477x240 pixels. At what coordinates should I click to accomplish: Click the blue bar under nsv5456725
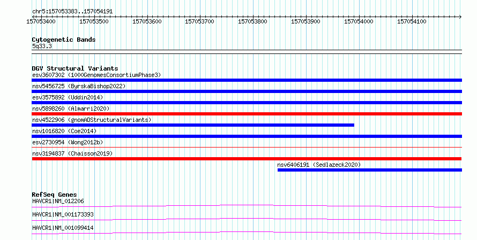[247, 91]
